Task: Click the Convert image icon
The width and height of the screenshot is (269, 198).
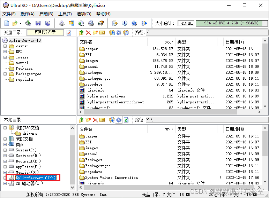Action: (81, 23)
